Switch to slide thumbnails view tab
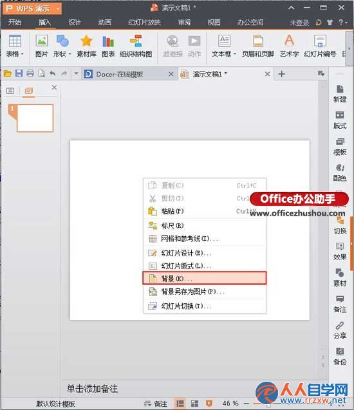This screenshot has height=410, width=354. coord(28,91)
